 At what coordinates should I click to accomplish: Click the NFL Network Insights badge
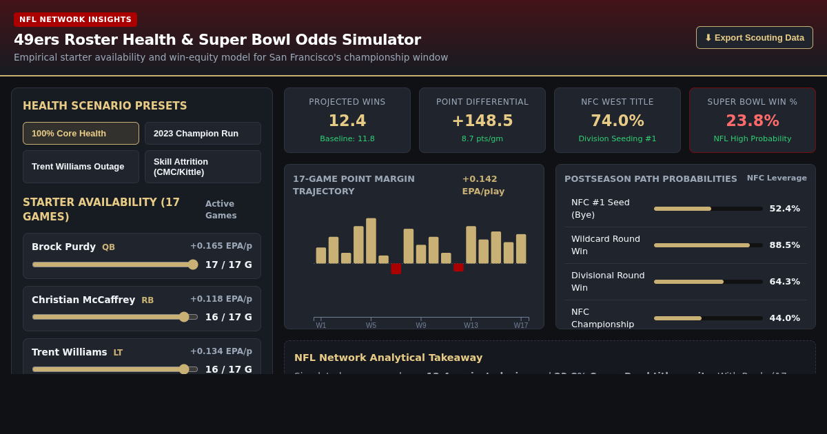[x=75, y=19]
